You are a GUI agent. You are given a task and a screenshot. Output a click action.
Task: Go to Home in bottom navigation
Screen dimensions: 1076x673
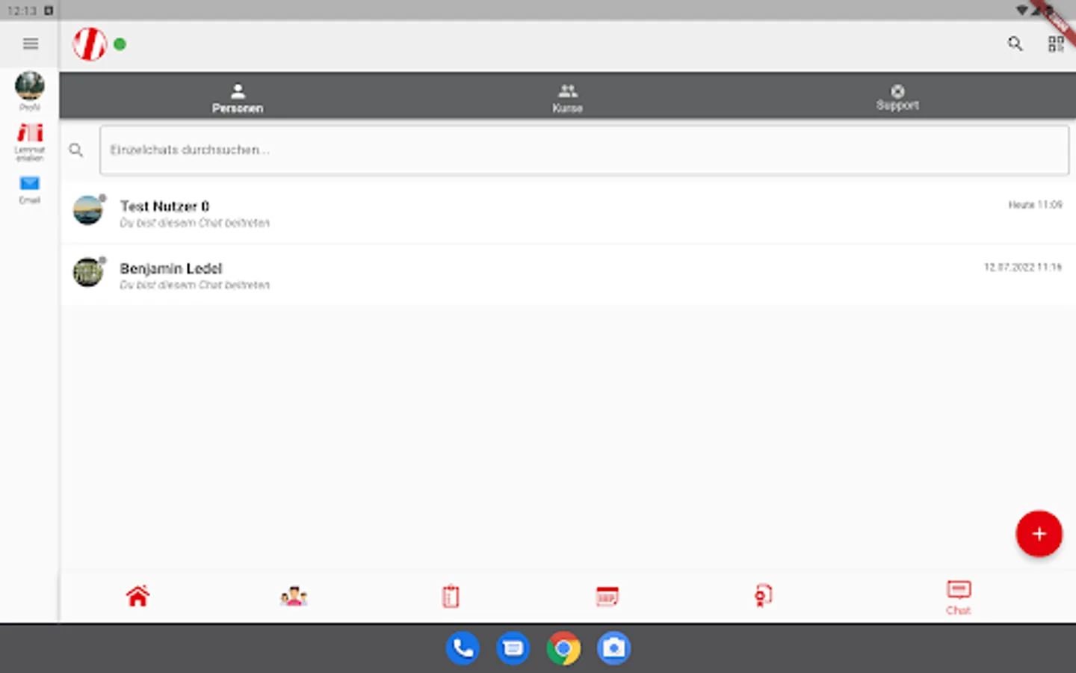click(137, 596)
